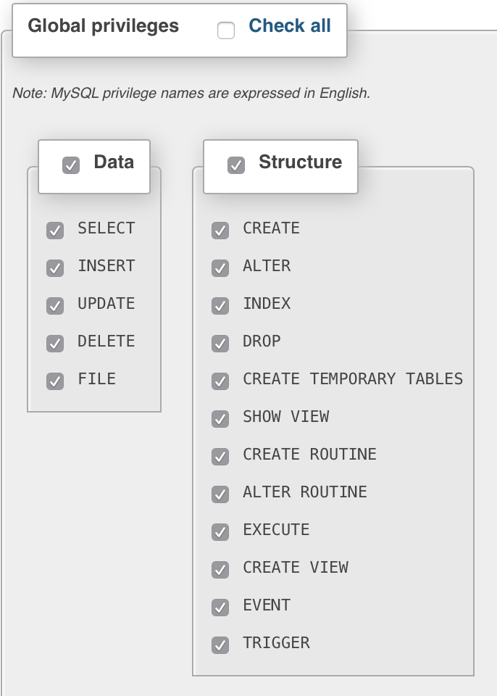Tick the global Check all checkbox
The height and width of the screenshot is (696, 497).
coord(226,30)
